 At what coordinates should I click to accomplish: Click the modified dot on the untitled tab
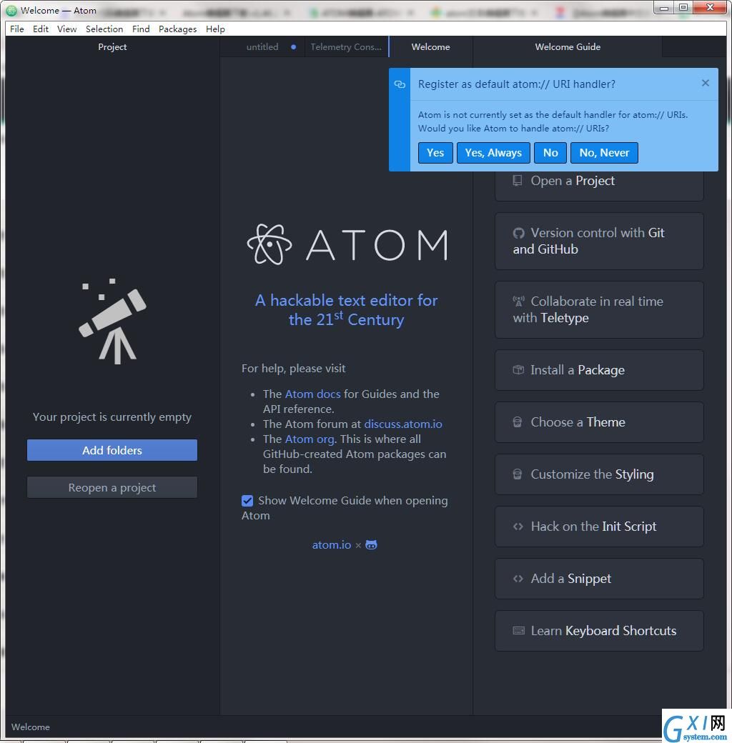pyautogui.click(x=294, y=47)
